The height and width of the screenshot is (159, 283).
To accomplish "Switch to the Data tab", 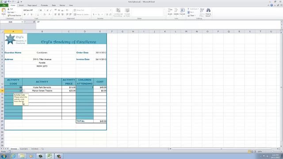I will click(54, 5).
